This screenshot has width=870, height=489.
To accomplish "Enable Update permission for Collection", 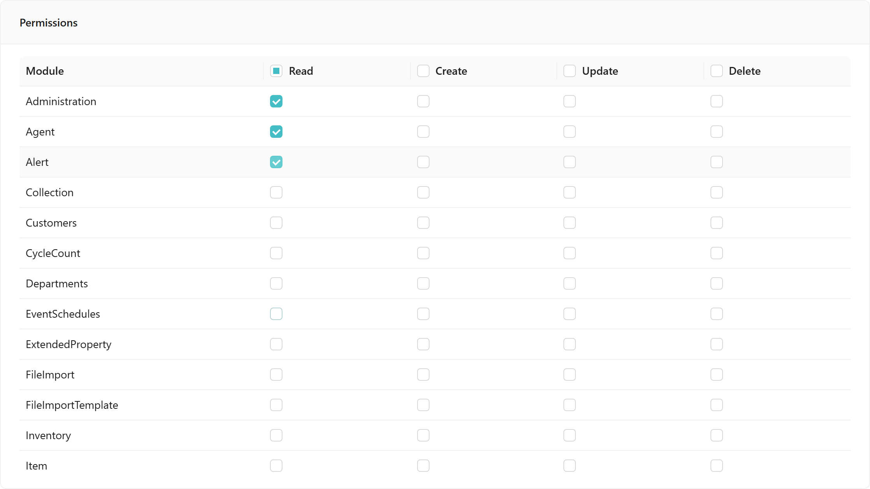I will pyautogui.click(x=570, y=192).
